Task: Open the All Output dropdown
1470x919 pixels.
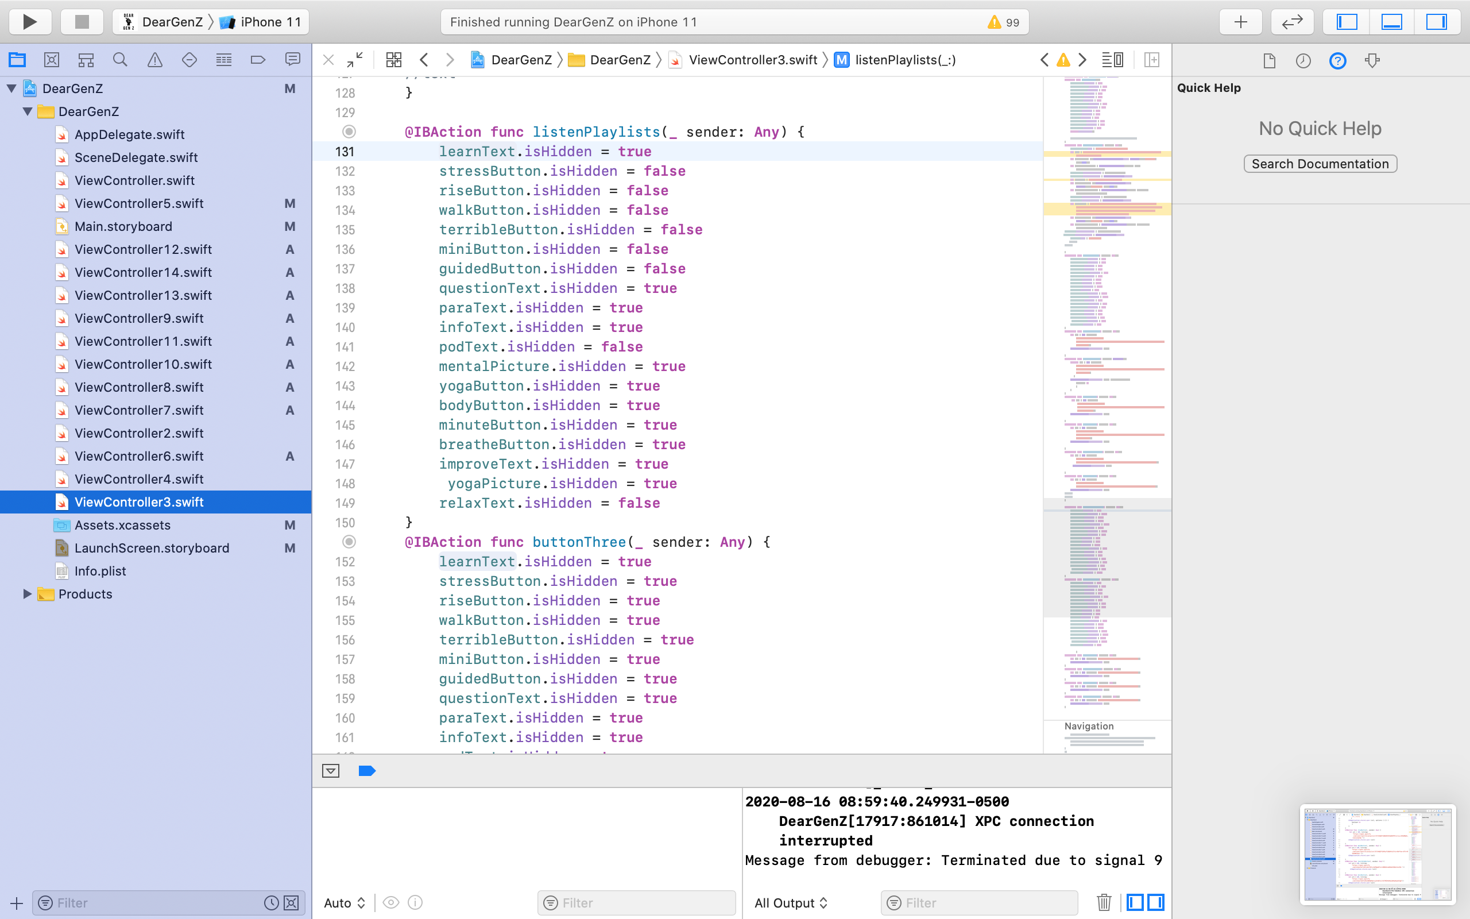Action: click(x=790, y=902)
